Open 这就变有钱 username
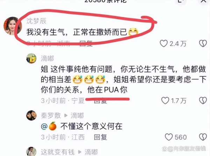Image resolution: width=210 pixels, height=156 pixels. click(58, 152)
